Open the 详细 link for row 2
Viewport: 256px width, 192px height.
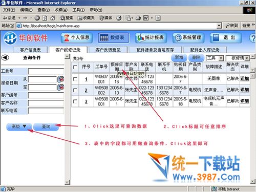coord(245,90)
